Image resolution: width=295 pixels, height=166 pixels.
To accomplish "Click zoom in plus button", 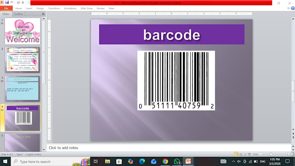I will point(288,154).
